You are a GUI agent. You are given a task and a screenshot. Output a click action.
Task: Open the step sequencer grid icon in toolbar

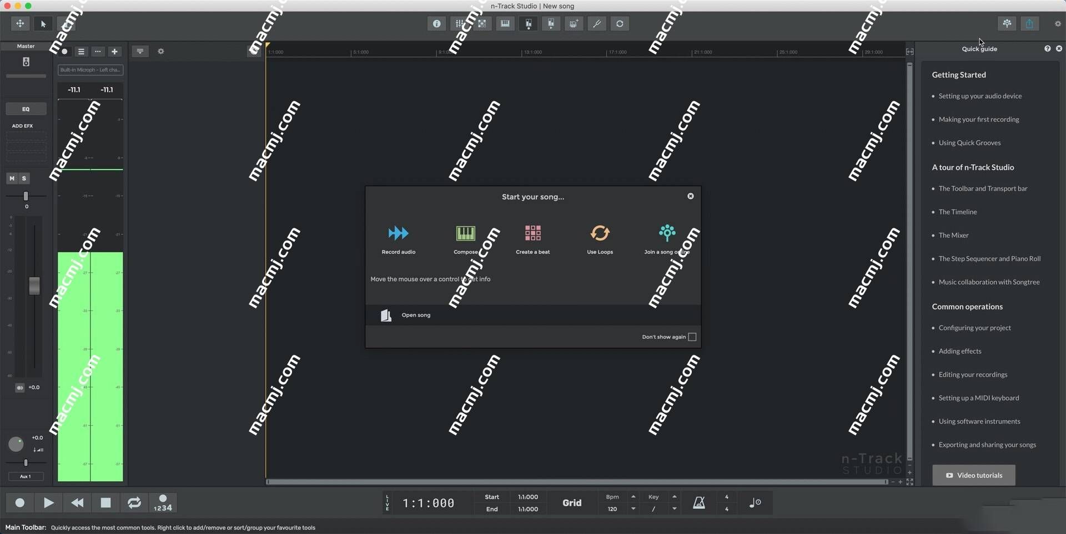click(x=482, y=24)
